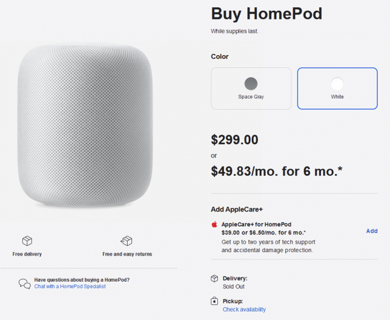Click the Free delivery box icon

(x=27, y=241)
